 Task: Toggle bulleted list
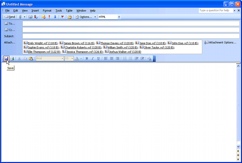pos(130,58)
